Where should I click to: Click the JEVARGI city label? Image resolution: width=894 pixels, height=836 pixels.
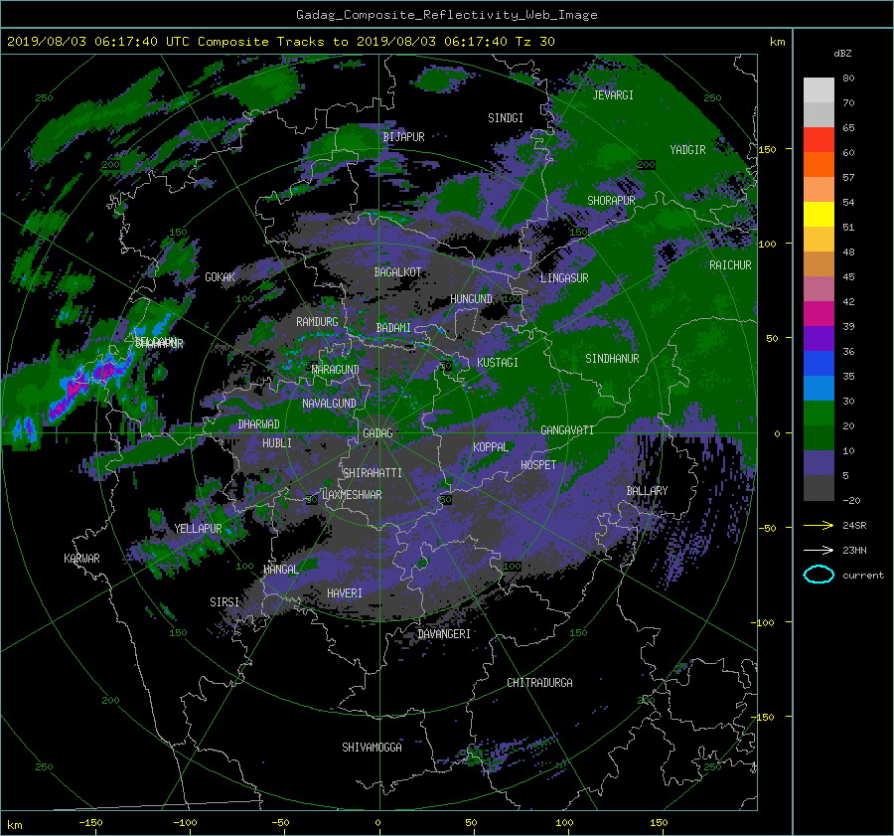(x=613, y=95)
